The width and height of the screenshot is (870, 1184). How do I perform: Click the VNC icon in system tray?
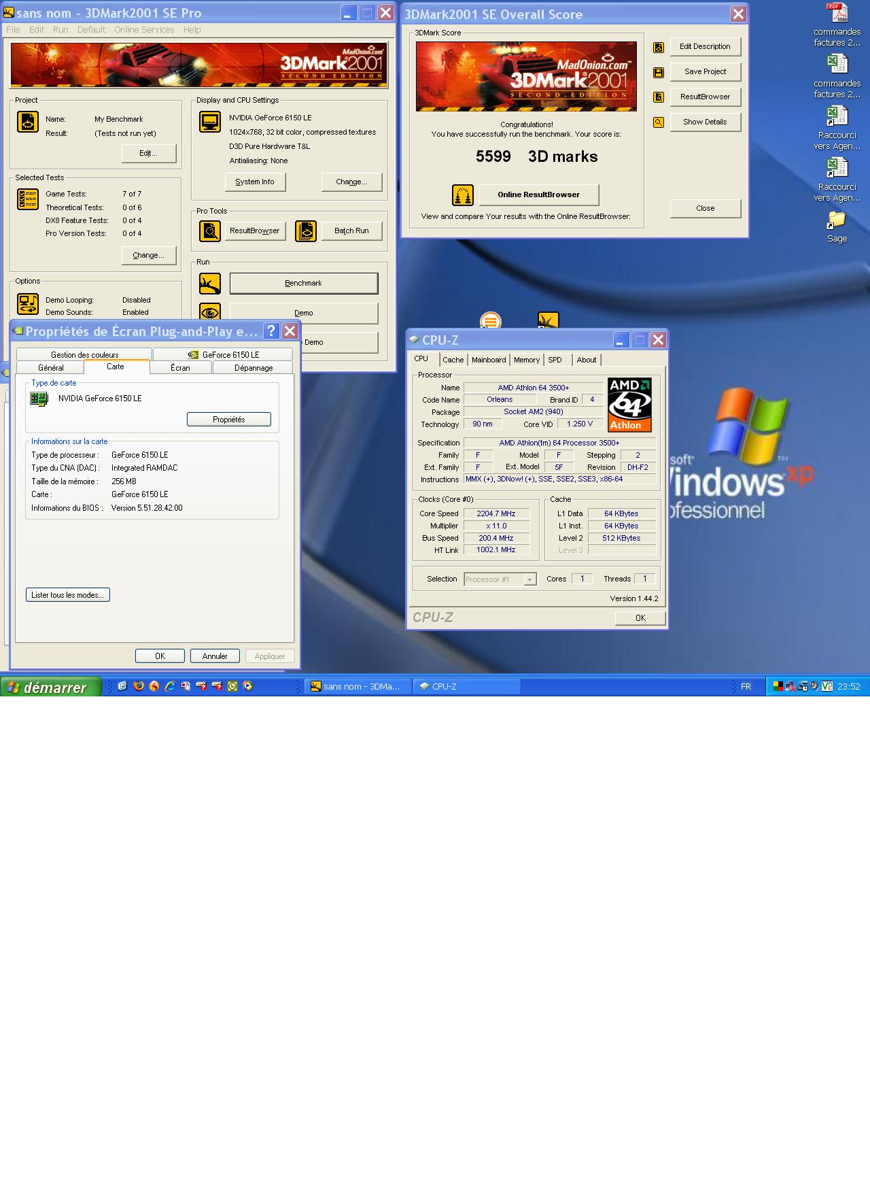click(827, 686)
